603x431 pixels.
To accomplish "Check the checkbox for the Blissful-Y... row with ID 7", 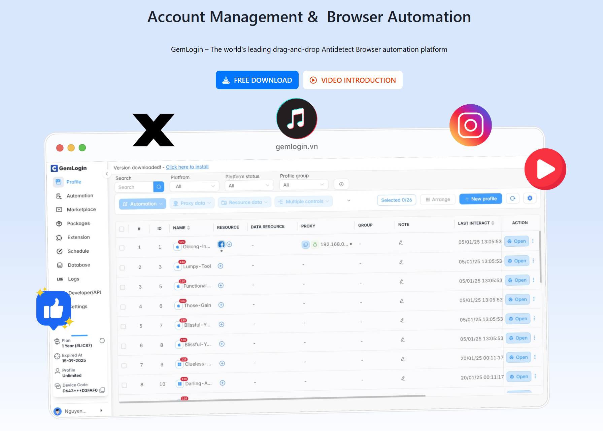I will [123, 326].
